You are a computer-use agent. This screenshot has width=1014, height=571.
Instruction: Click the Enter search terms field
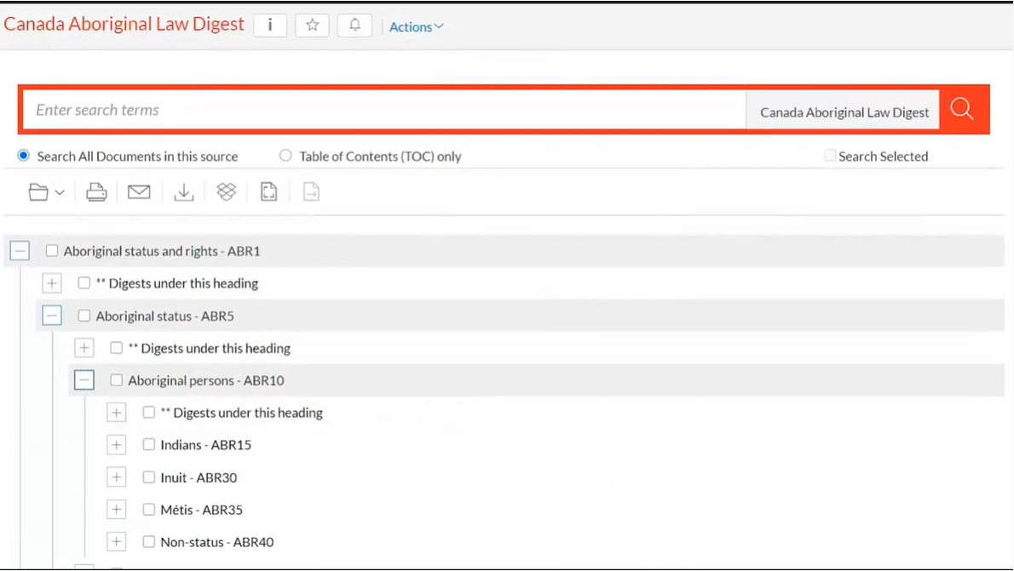[383, 110]
